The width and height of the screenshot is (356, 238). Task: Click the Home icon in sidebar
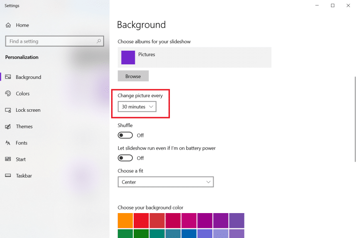point(8,25)
